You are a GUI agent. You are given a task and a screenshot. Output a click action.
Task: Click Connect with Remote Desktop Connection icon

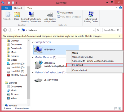[x=31, y=17]
